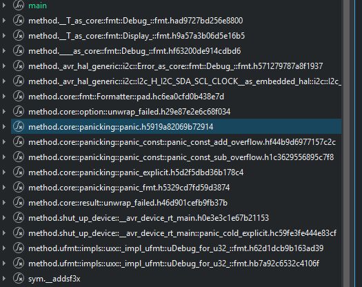Click function icon for i2c::Error Debug fmt

(x=19, y=66)
